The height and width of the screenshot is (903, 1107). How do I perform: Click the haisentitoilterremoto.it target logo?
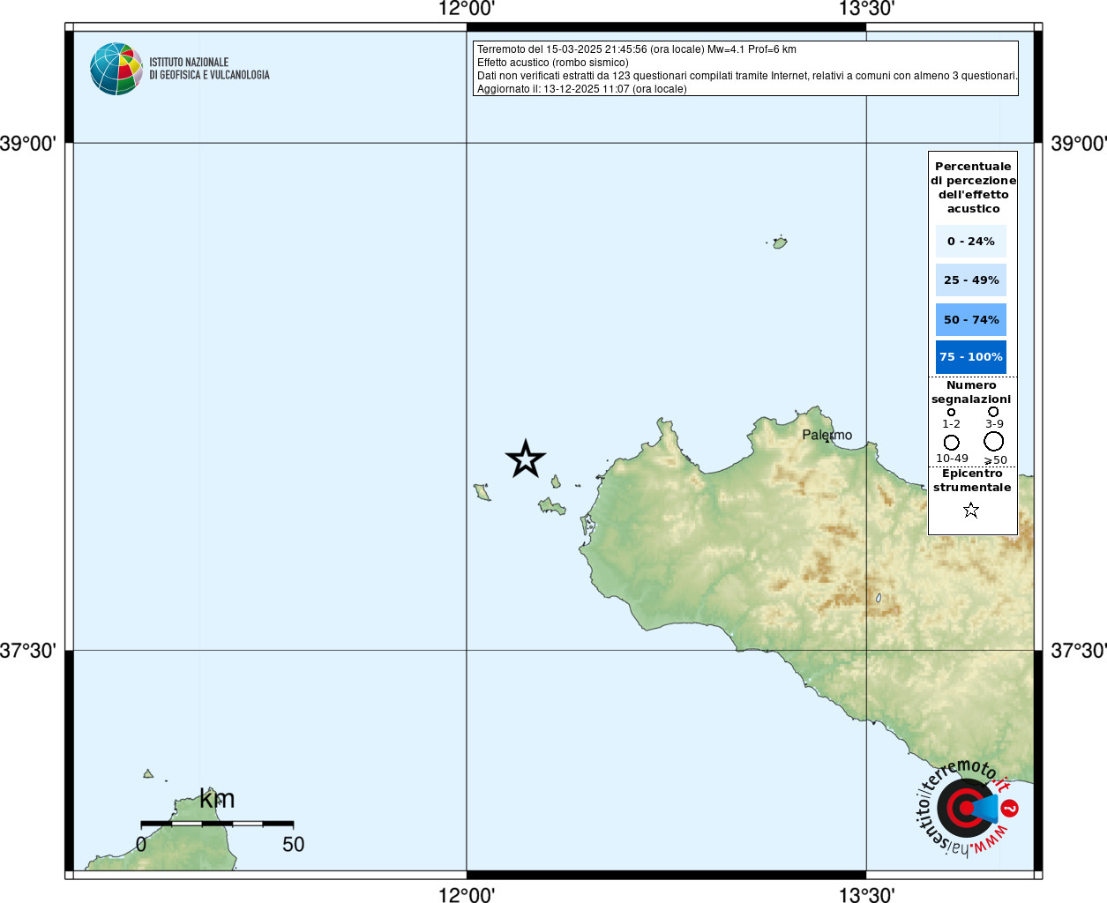point(966,808)
